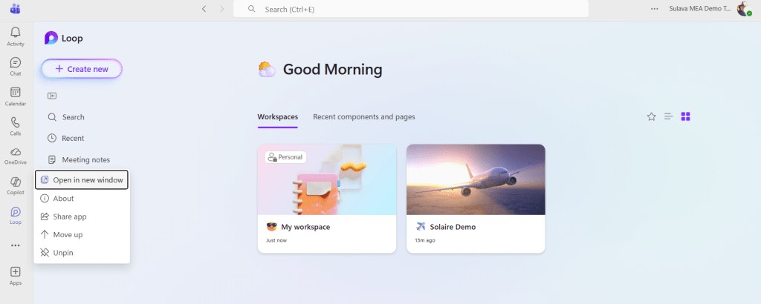The image size is (761, 304).
Task: Open Chat from the left rail
Action: pos(16,65)
